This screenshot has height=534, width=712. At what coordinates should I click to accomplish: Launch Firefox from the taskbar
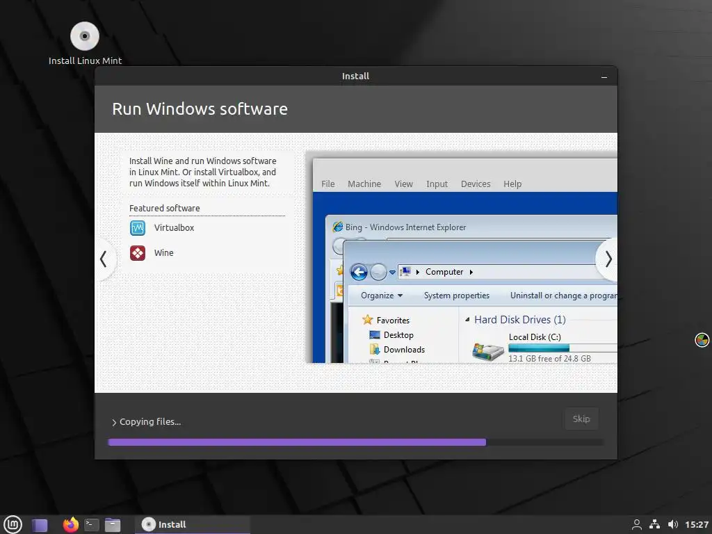[x=70, y=524]
